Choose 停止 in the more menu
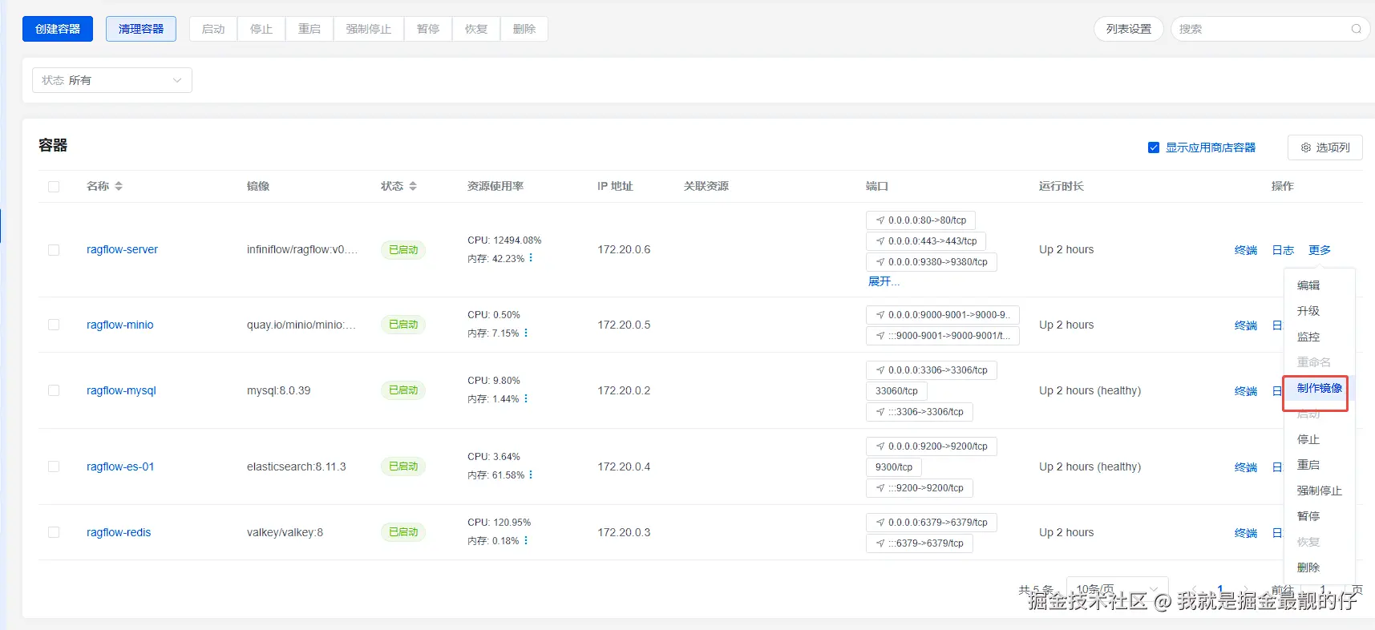Image resolution: width=1375 pixels, height=630 pixels. (x=1308, y=439)
